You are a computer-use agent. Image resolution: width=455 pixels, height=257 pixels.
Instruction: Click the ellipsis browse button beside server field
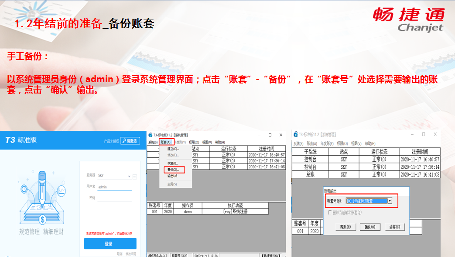pyautogui.click(x=135, y=177)
